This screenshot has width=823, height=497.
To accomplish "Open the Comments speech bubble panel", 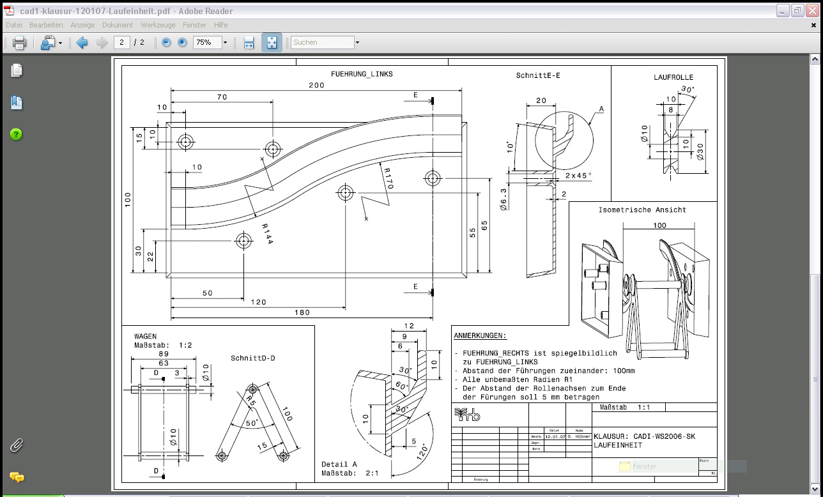I will [x=17, y=477].
